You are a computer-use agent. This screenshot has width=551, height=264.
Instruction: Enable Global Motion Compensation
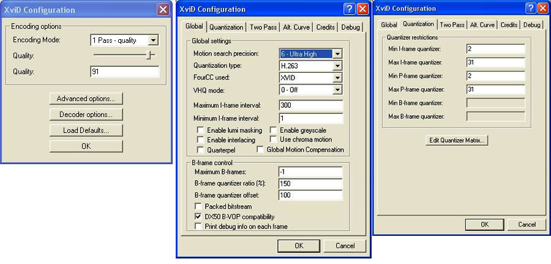point(260,150)
